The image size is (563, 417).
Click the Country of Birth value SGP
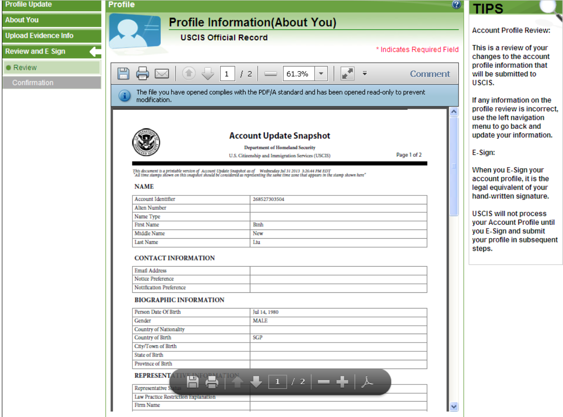pos(257,337)
